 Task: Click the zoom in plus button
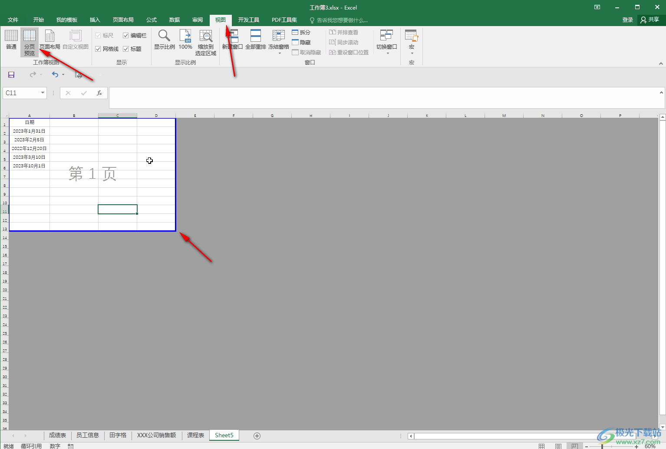pos(636,446)
